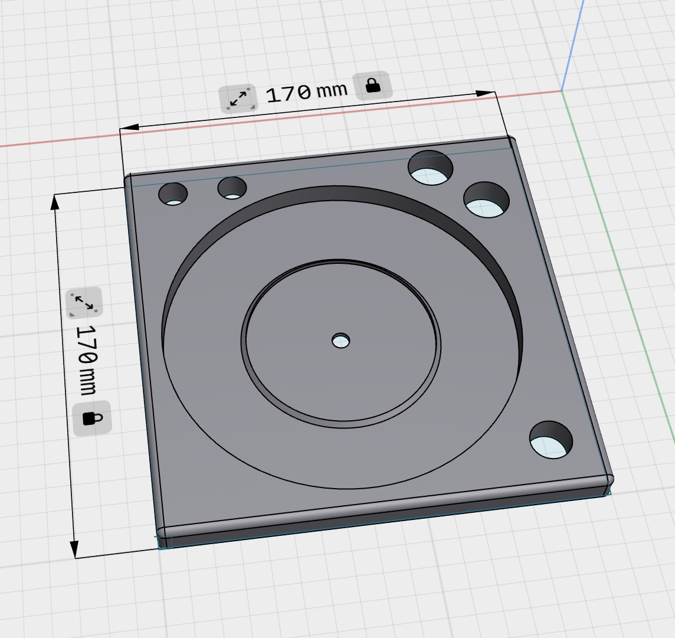Toggle the lock below the vertical 170 mm label
The width and height of the screenshot is (675, 638).
coord(92,418)
